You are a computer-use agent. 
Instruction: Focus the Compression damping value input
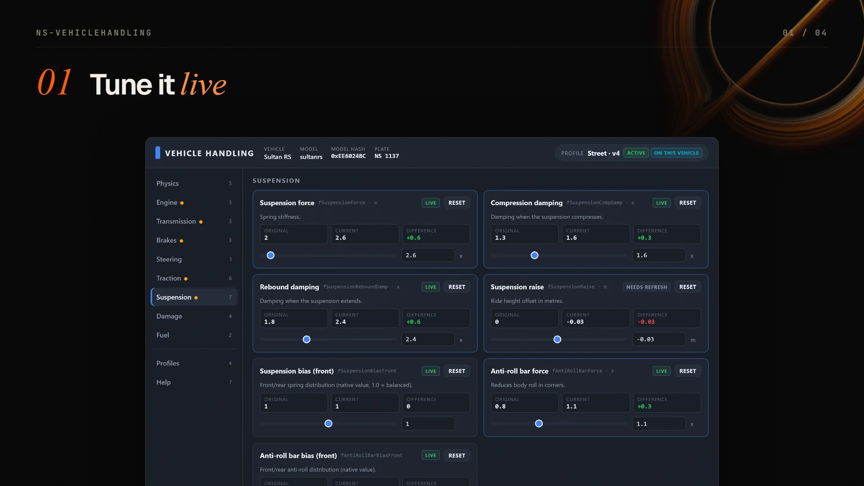pyautogui.click(x=659, y=255)
